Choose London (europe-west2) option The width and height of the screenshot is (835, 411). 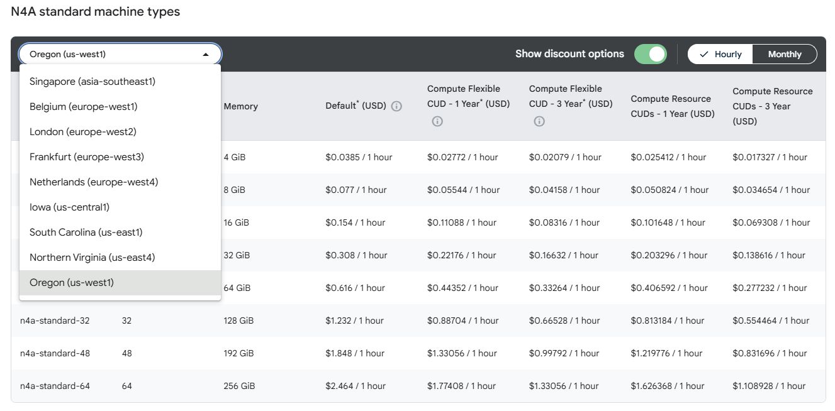[x=82, y=132]
